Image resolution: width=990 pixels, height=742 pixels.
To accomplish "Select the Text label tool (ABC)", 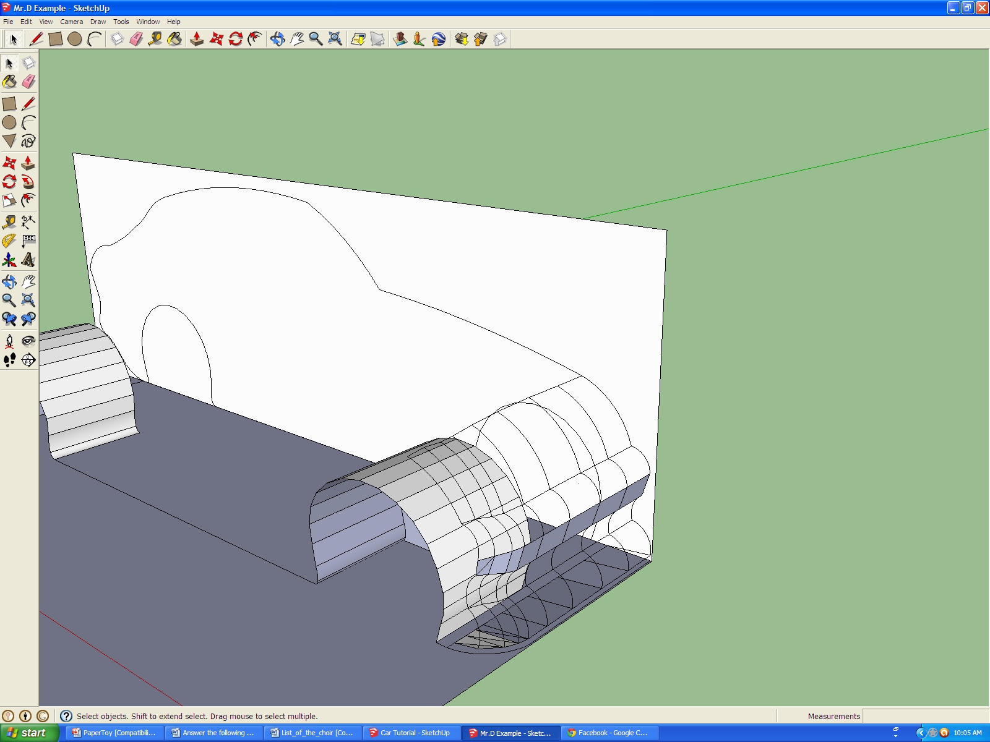I will coord(28,241).
